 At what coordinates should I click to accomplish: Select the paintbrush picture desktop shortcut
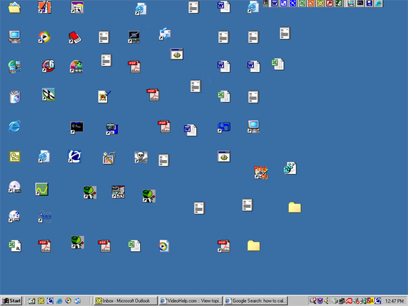pyautogui.click(x=109, y=157)
